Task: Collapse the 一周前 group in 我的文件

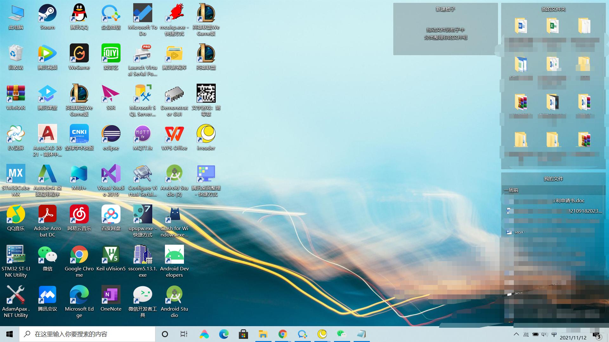Action: [512, 190]
